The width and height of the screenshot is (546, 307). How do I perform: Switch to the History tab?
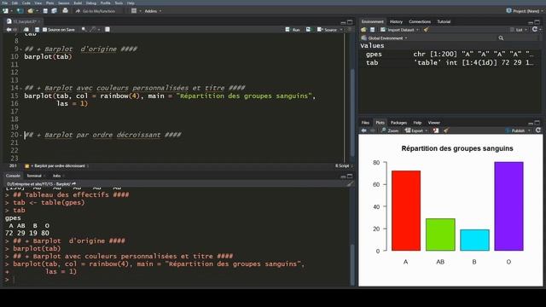396,21
